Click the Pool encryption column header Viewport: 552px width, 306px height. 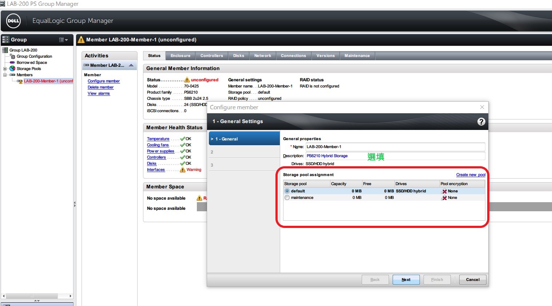[462, 184]
